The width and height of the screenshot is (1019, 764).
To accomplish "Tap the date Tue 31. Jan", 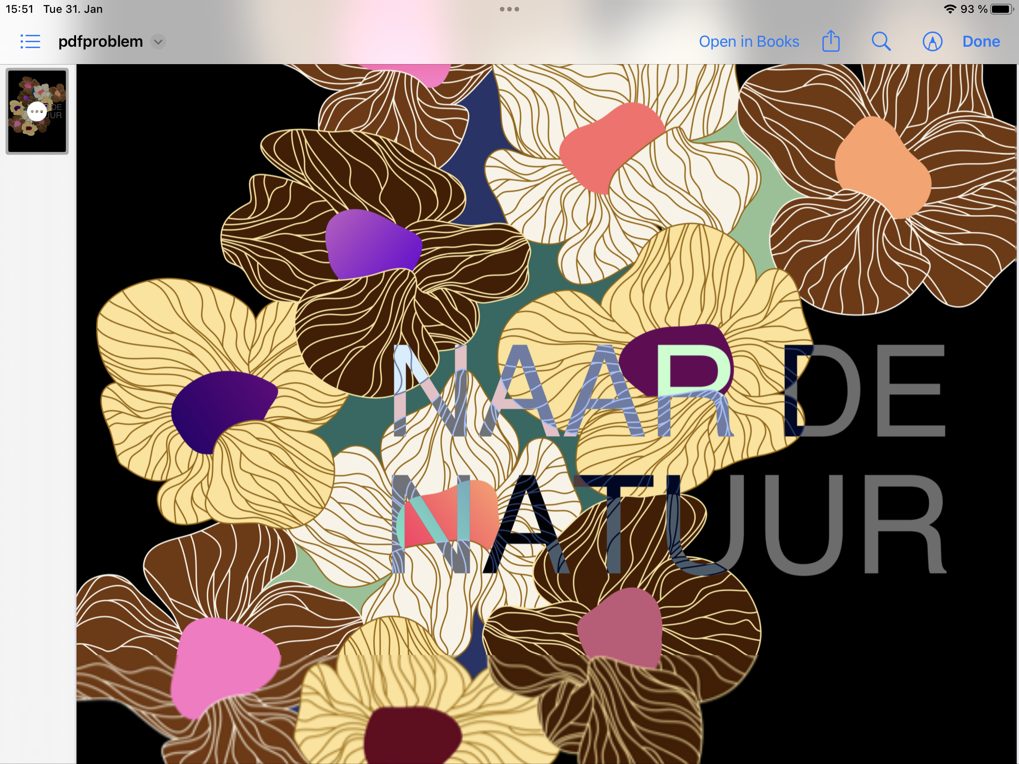I will coord(73,9).
